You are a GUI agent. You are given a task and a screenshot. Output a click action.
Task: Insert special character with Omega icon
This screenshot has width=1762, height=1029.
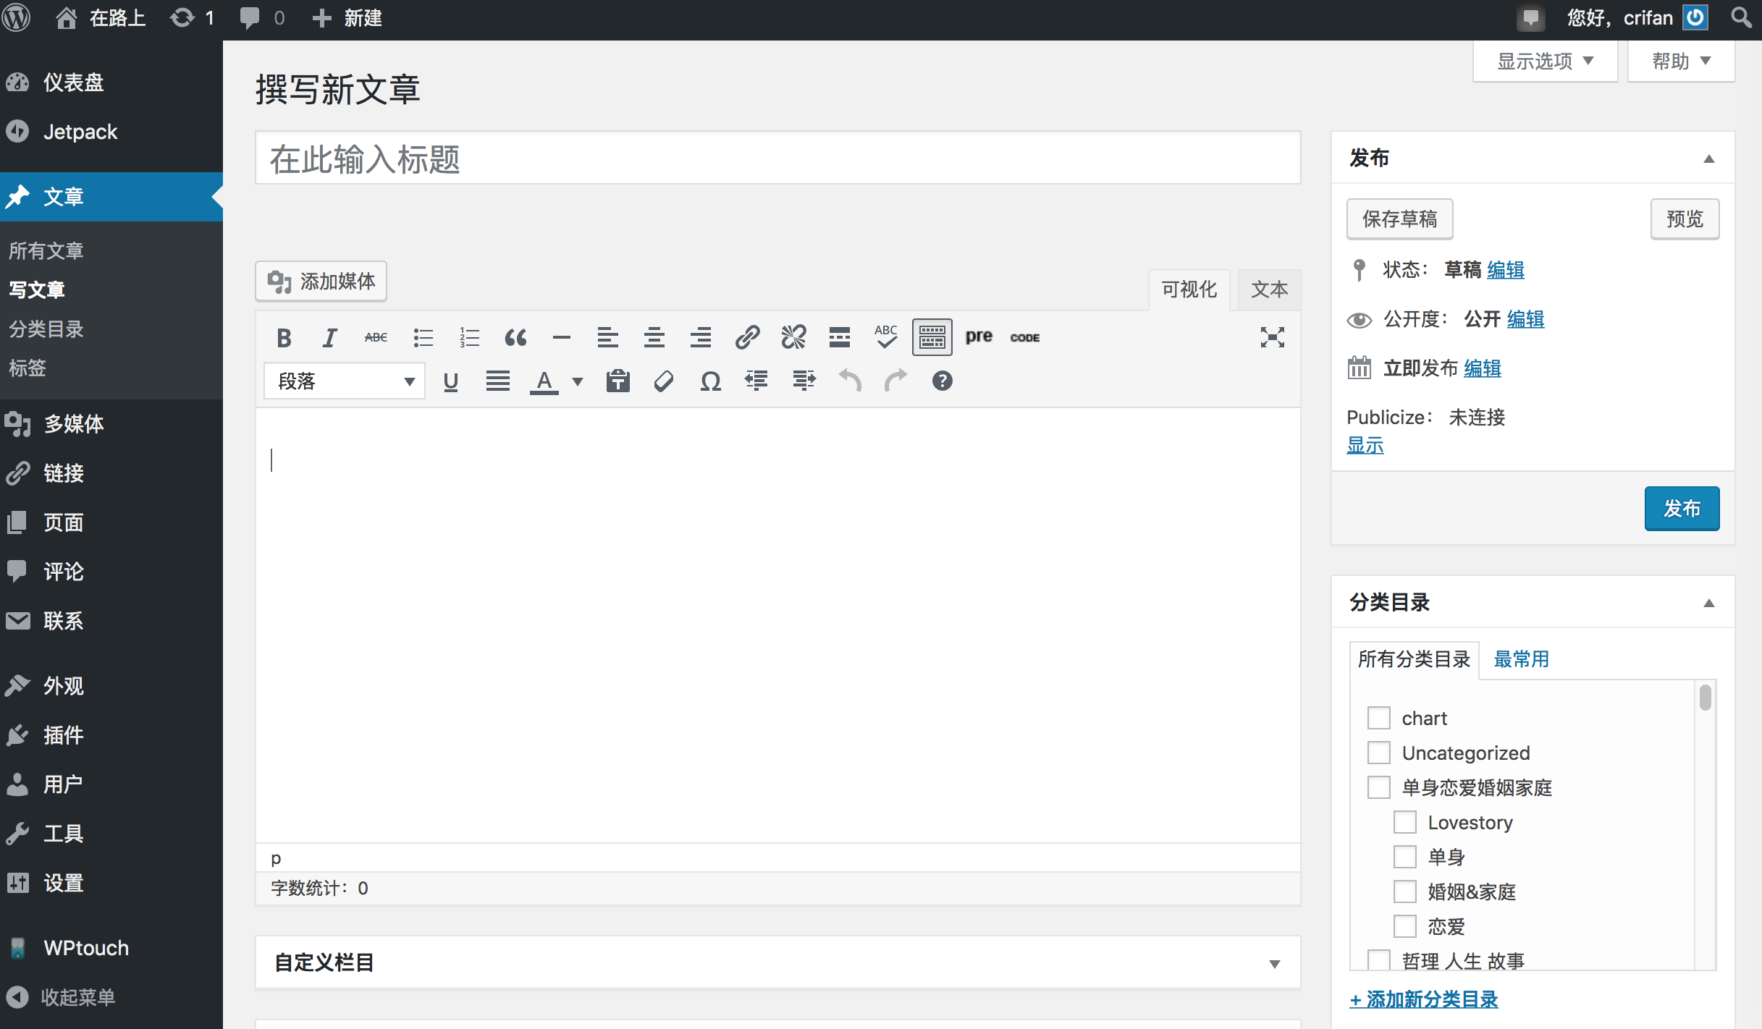click(x=710, y=381)
